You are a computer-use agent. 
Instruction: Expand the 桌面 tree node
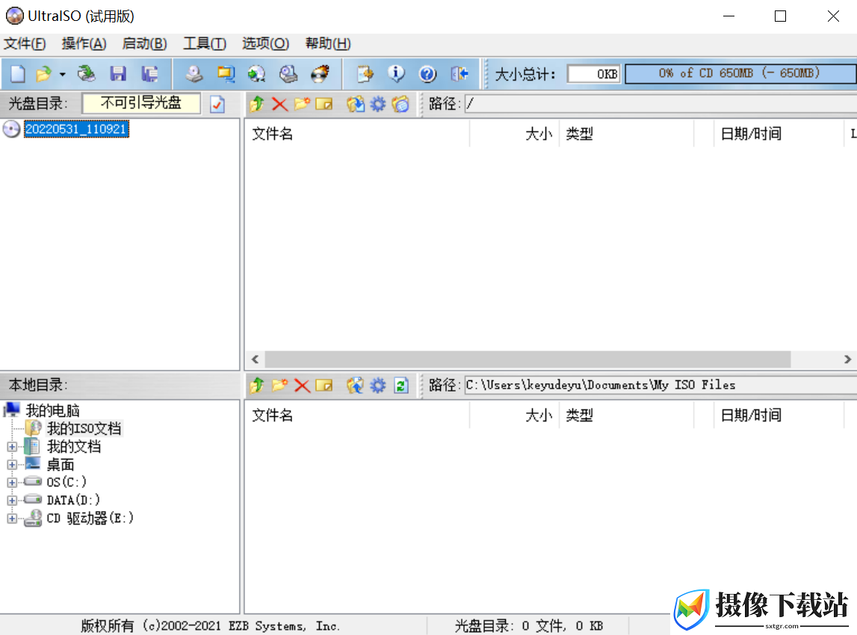click(x=12, y=465)
